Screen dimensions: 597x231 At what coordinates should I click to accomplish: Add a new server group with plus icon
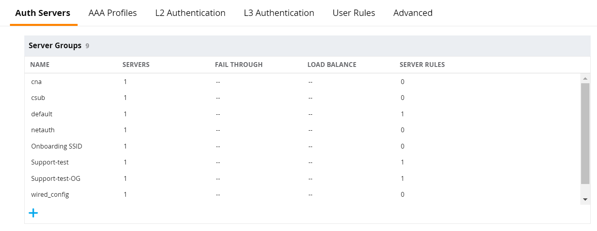33,213
